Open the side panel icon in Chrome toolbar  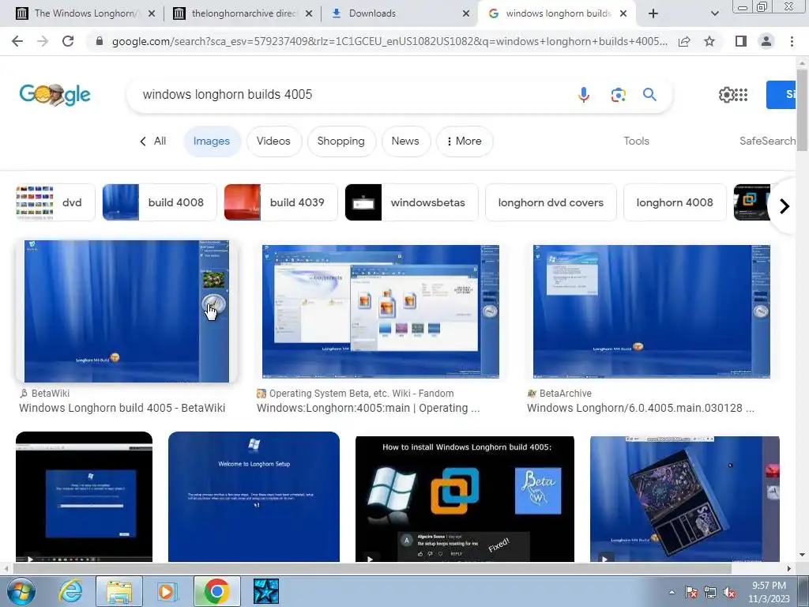741,41
